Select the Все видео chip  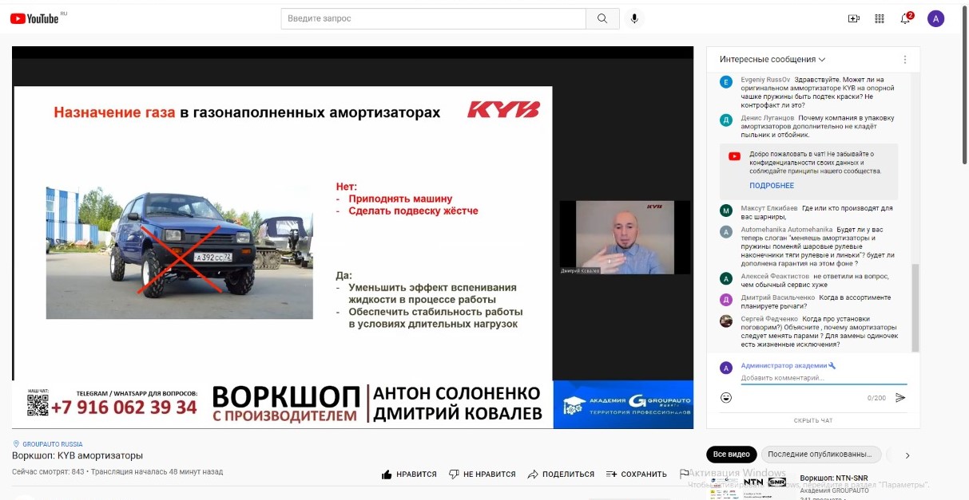tap(731, 455)
